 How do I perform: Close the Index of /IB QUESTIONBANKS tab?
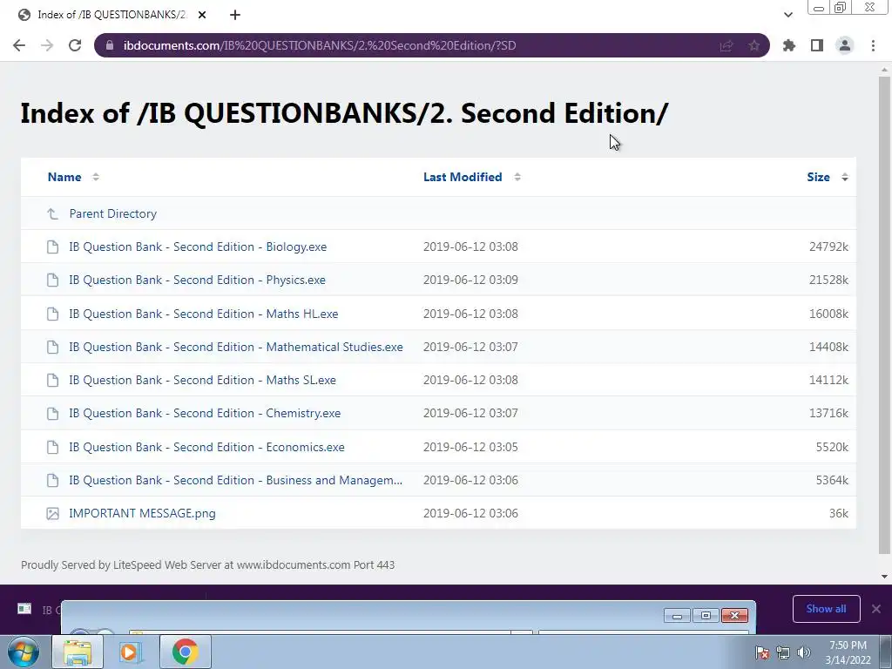tap(202, 15)
